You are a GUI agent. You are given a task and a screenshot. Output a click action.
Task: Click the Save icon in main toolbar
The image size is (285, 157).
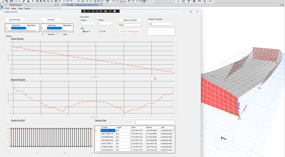coord(11,1)
